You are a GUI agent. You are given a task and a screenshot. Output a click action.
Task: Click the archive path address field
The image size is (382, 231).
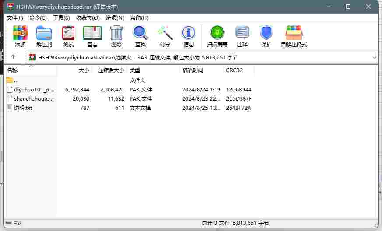pyautogui.click(x=203, y=58)
